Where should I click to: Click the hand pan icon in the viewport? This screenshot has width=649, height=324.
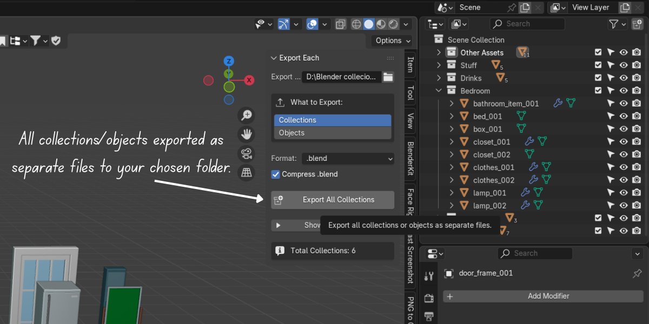click(x=246, y=134)
